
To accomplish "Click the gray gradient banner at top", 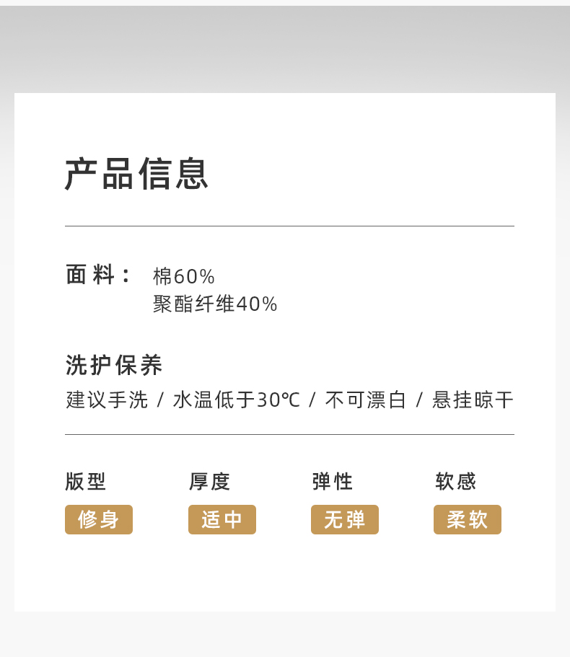I will [285, 50].
